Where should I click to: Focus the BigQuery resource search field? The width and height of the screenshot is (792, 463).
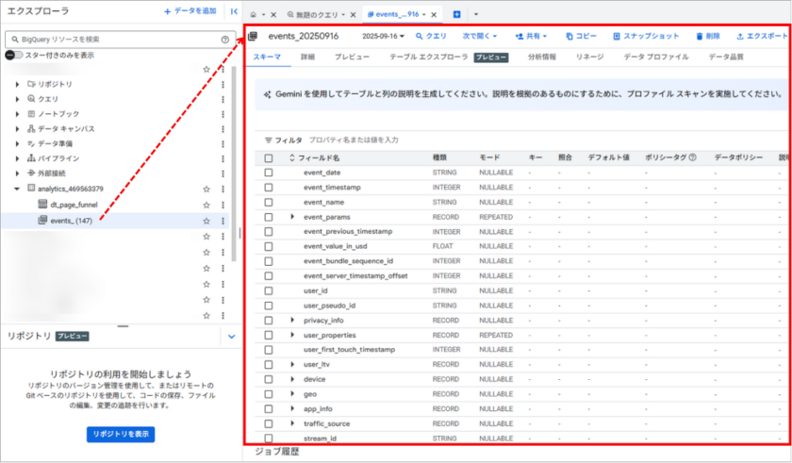pyautogui.click(x=113, y=40)
